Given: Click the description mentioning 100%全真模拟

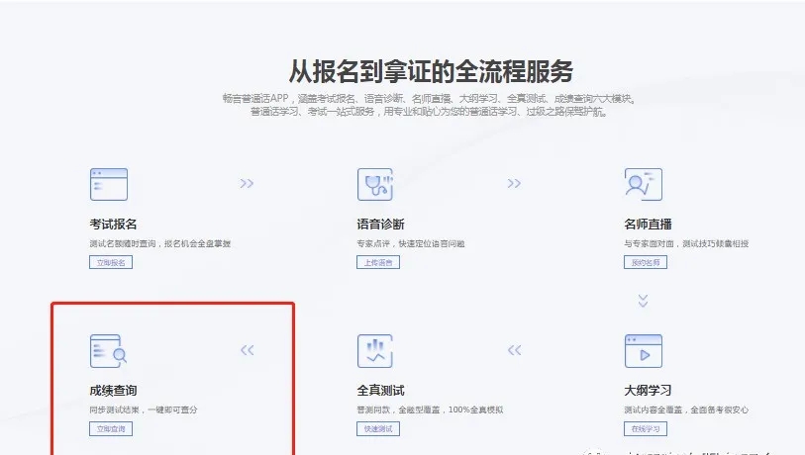Looking at the screenshot, I should 430,409.
